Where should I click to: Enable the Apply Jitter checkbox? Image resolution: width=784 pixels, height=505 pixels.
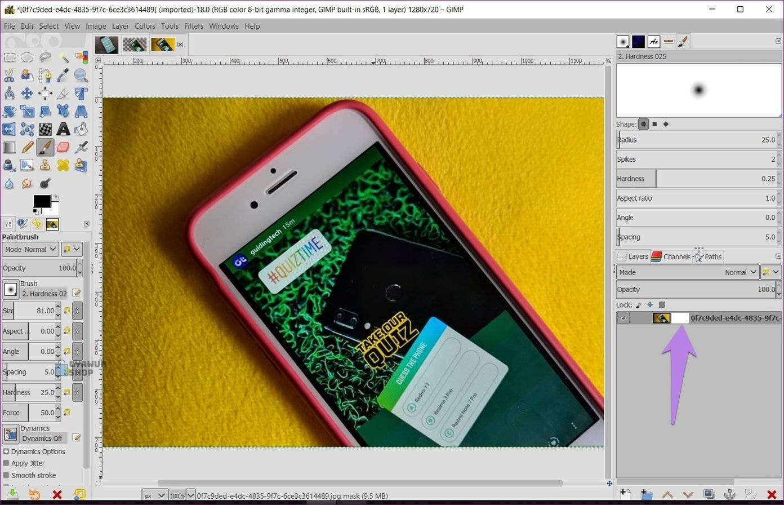(x=6, y=463)
